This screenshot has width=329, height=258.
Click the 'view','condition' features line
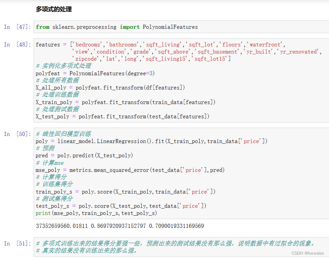(x=197, y=52)
